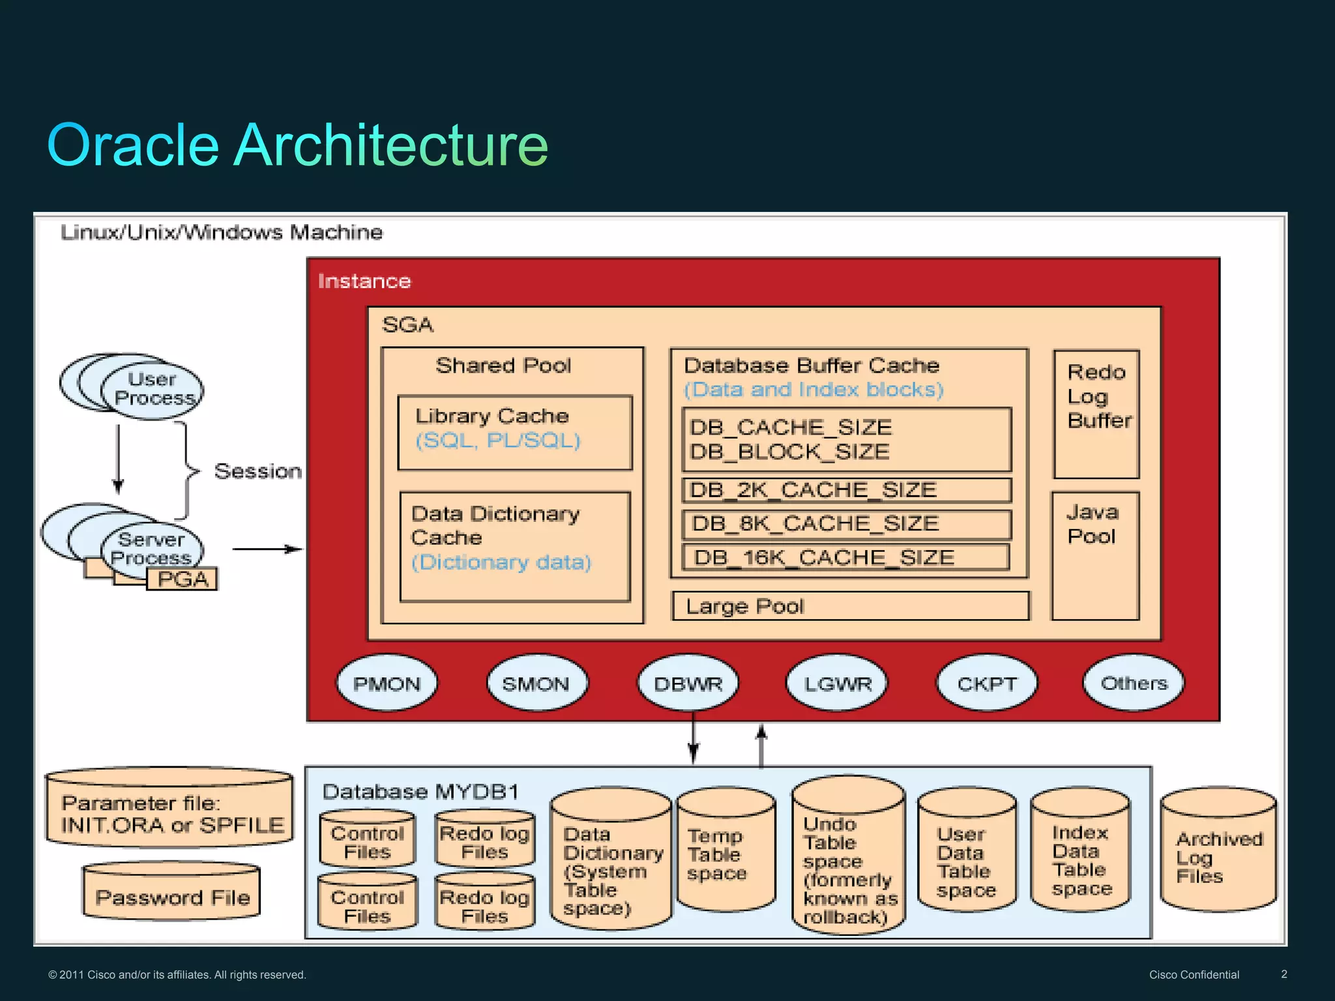1335x1001 pixels.
Task: Click the (Data and Index blocks) subtitle
Action: pyautogui.click(x=814, y=390)
